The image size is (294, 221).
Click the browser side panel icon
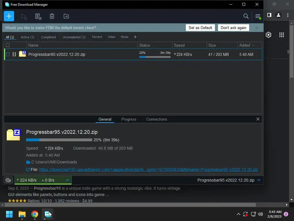click(x=269, y=15)
